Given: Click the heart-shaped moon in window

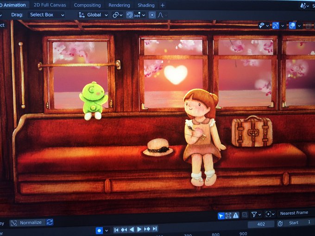Looking at the screenshot, I should coord(176,74).
